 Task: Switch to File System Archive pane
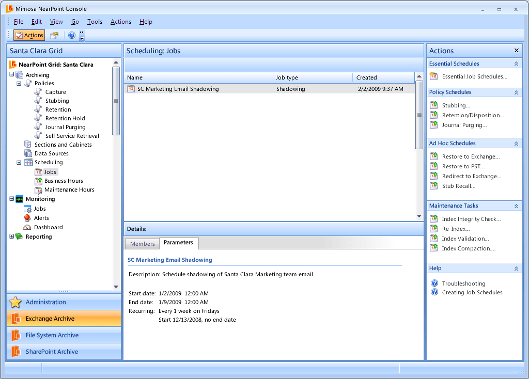(x=64, y=335)
